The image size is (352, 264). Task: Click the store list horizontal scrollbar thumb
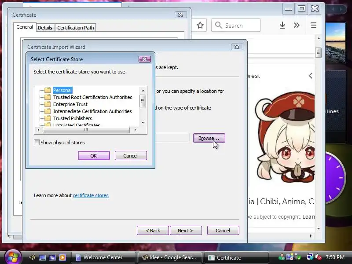86,130
